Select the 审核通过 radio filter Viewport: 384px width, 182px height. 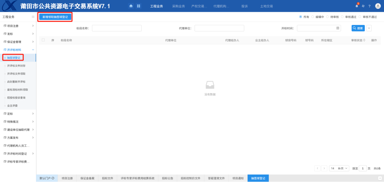click(x=342, y=17)
